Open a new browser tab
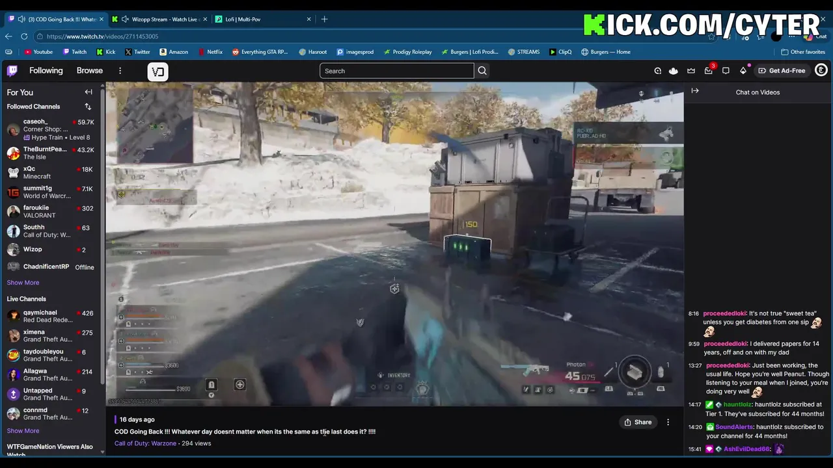Viewport: 833px width, 468px height. pos(324,19)
